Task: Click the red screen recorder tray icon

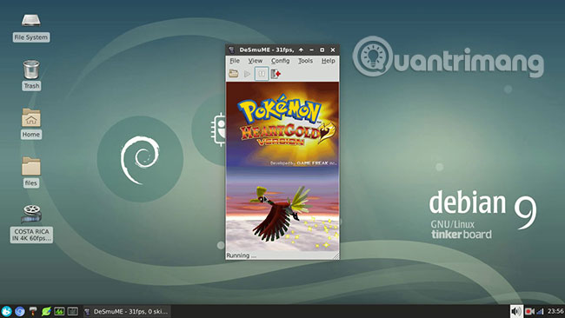Action: point(529,311)
